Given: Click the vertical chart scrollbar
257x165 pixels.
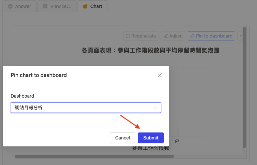Looking at the screenshot, I should click(244, 88).
